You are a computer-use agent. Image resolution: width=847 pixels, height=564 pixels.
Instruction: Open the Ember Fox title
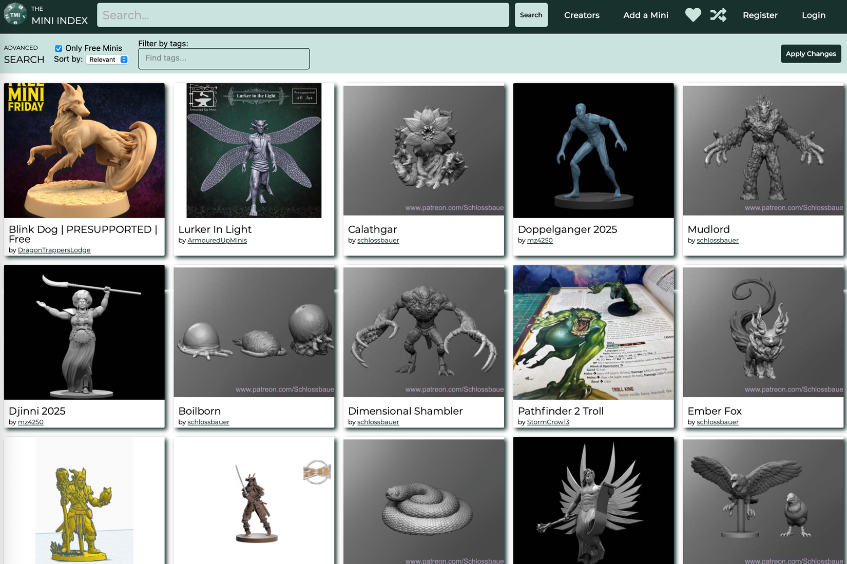(715, 411)
